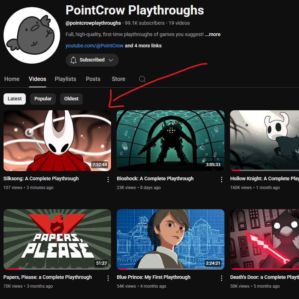Image resolution: width=299 pixels, height=299 pixels.
Task: Open more options for the Papers, Please video
Action: (108, 278)
